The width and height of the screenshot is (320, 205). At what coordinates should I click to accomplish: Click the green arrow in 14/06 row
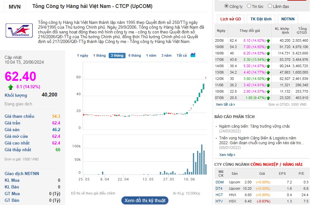268,66
